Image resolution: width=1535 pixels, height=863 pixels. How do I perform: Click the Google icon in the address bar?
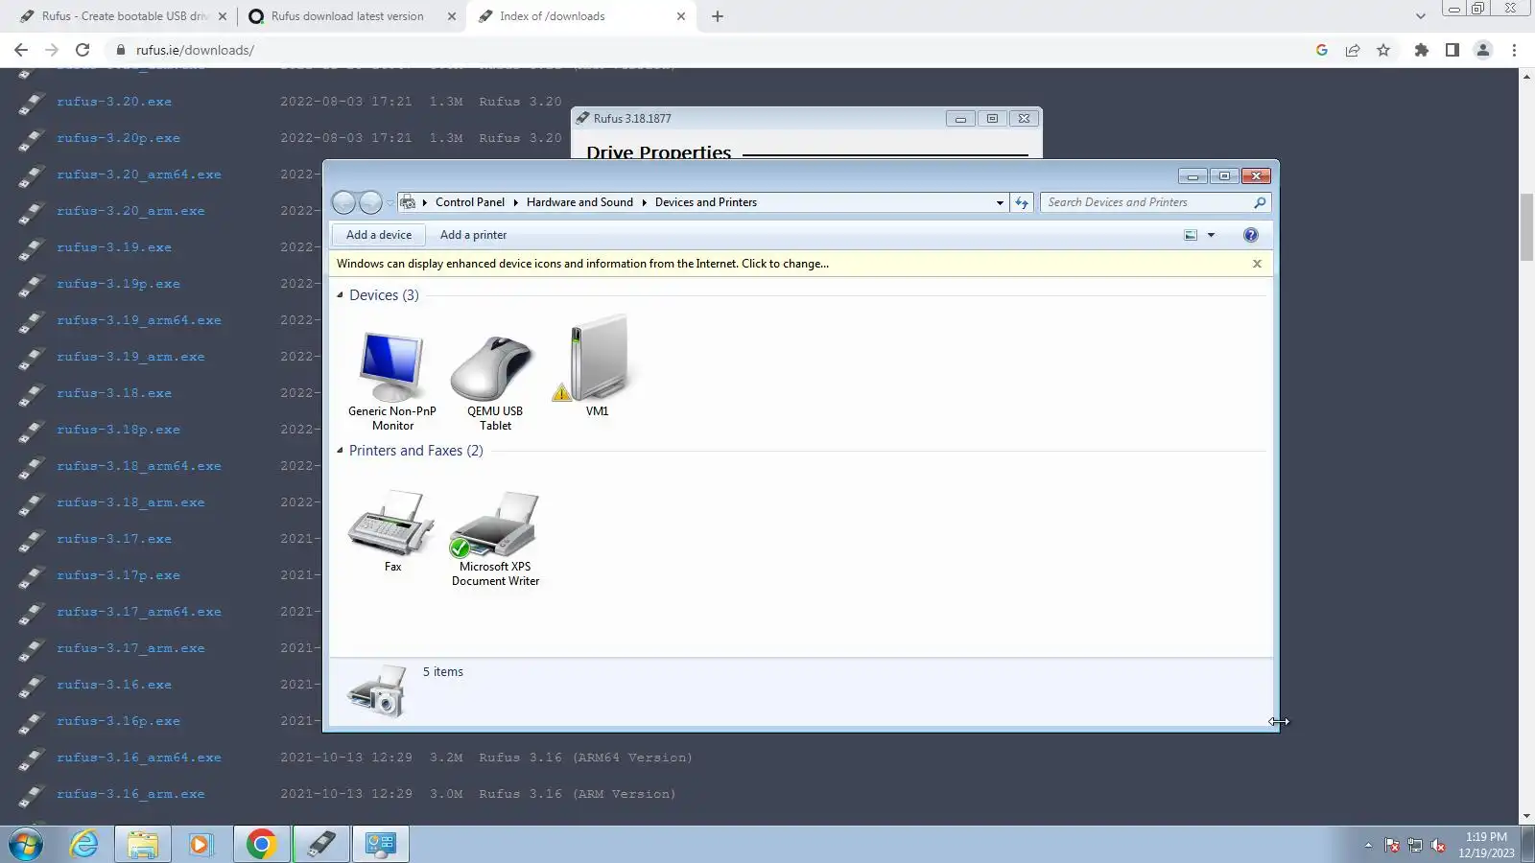point(1322,50)
